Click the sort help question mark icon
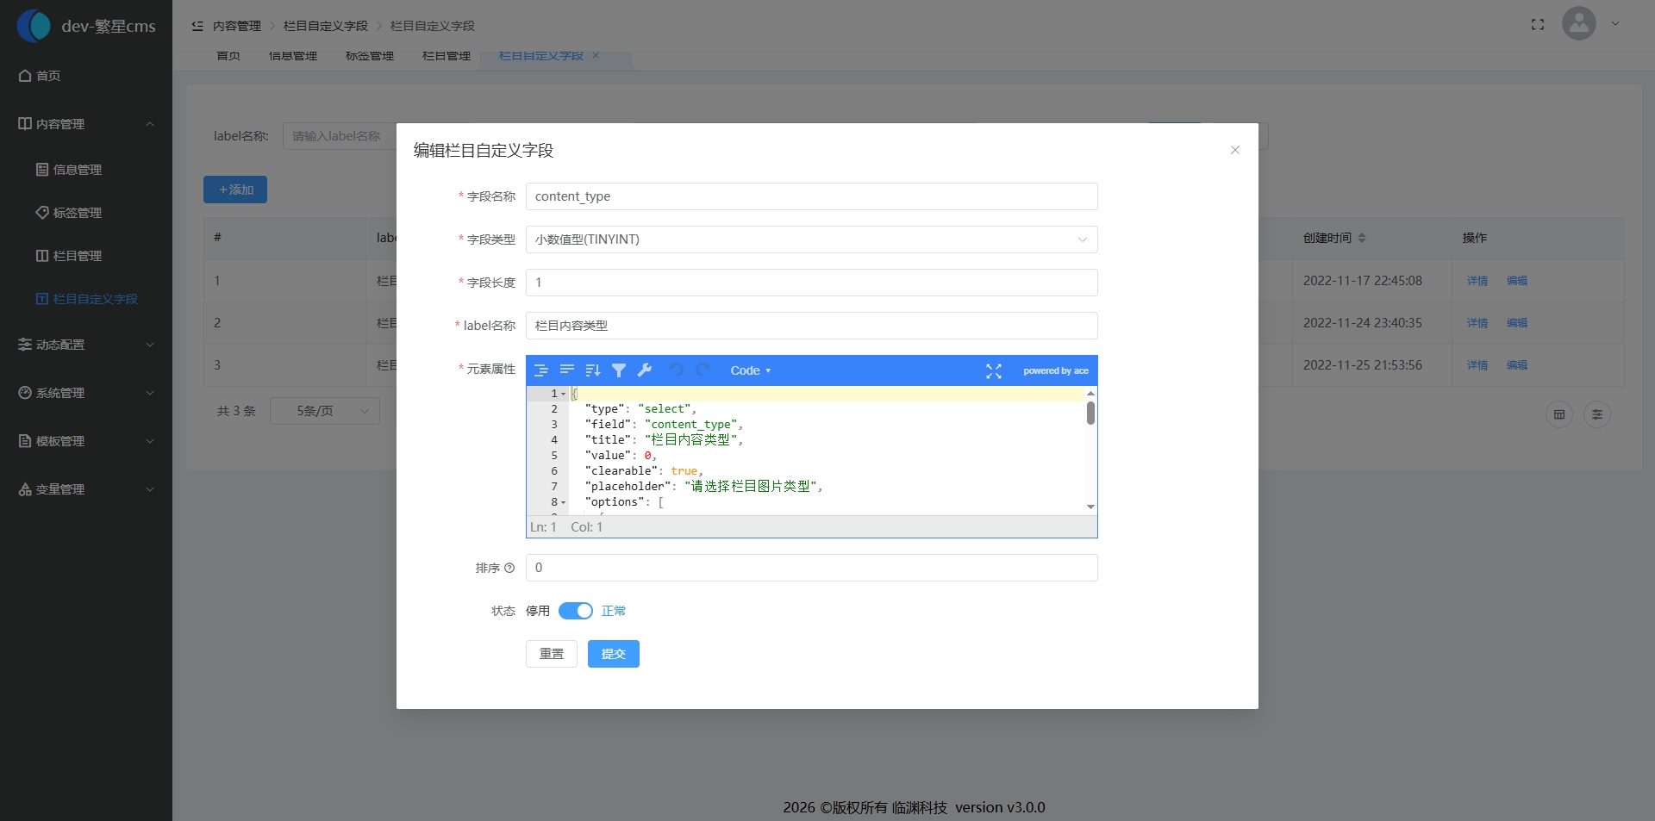 coord(509,568)
